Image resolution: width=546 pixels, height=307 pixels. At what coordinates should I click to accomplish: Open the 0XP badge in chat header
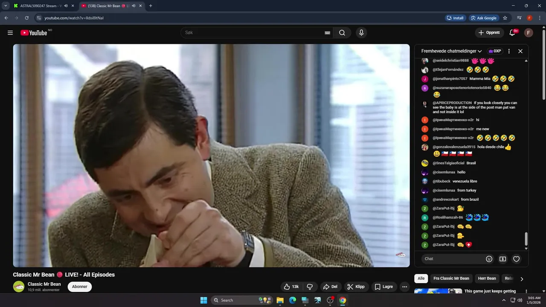coord(495,51)
